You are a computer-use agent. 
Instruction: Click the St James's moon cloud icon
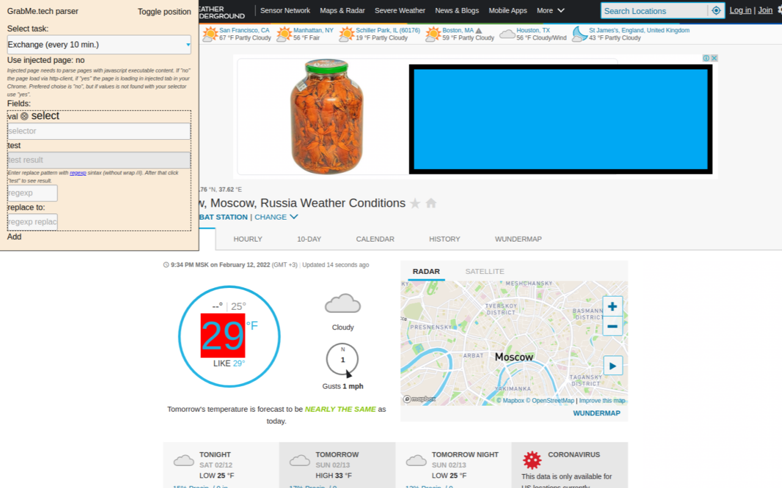click(x=580, y=34)
